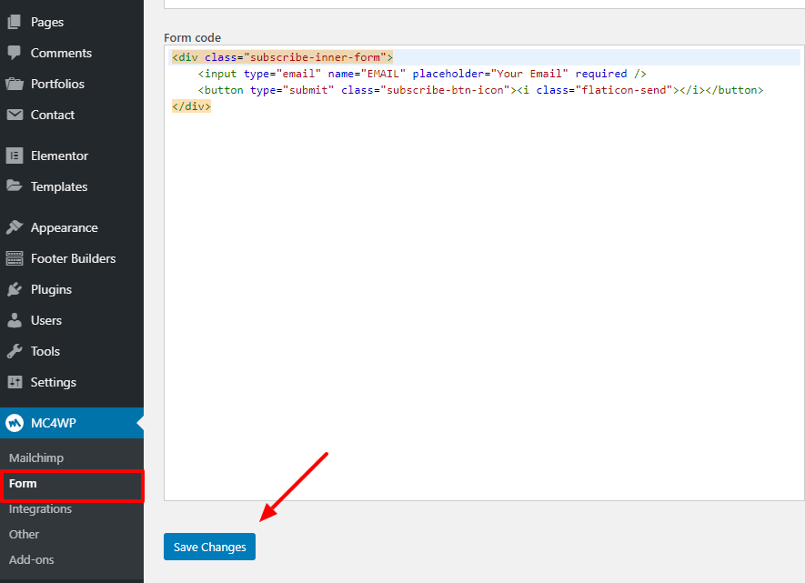Click the Appearance paintbrush icon

[x=15, y=227]
